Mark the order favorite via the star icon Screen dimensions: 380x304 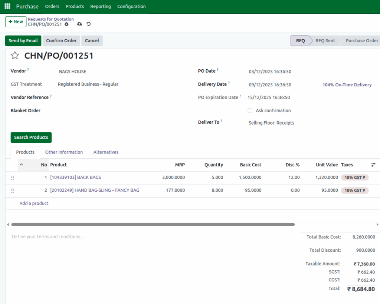(14, 56)
